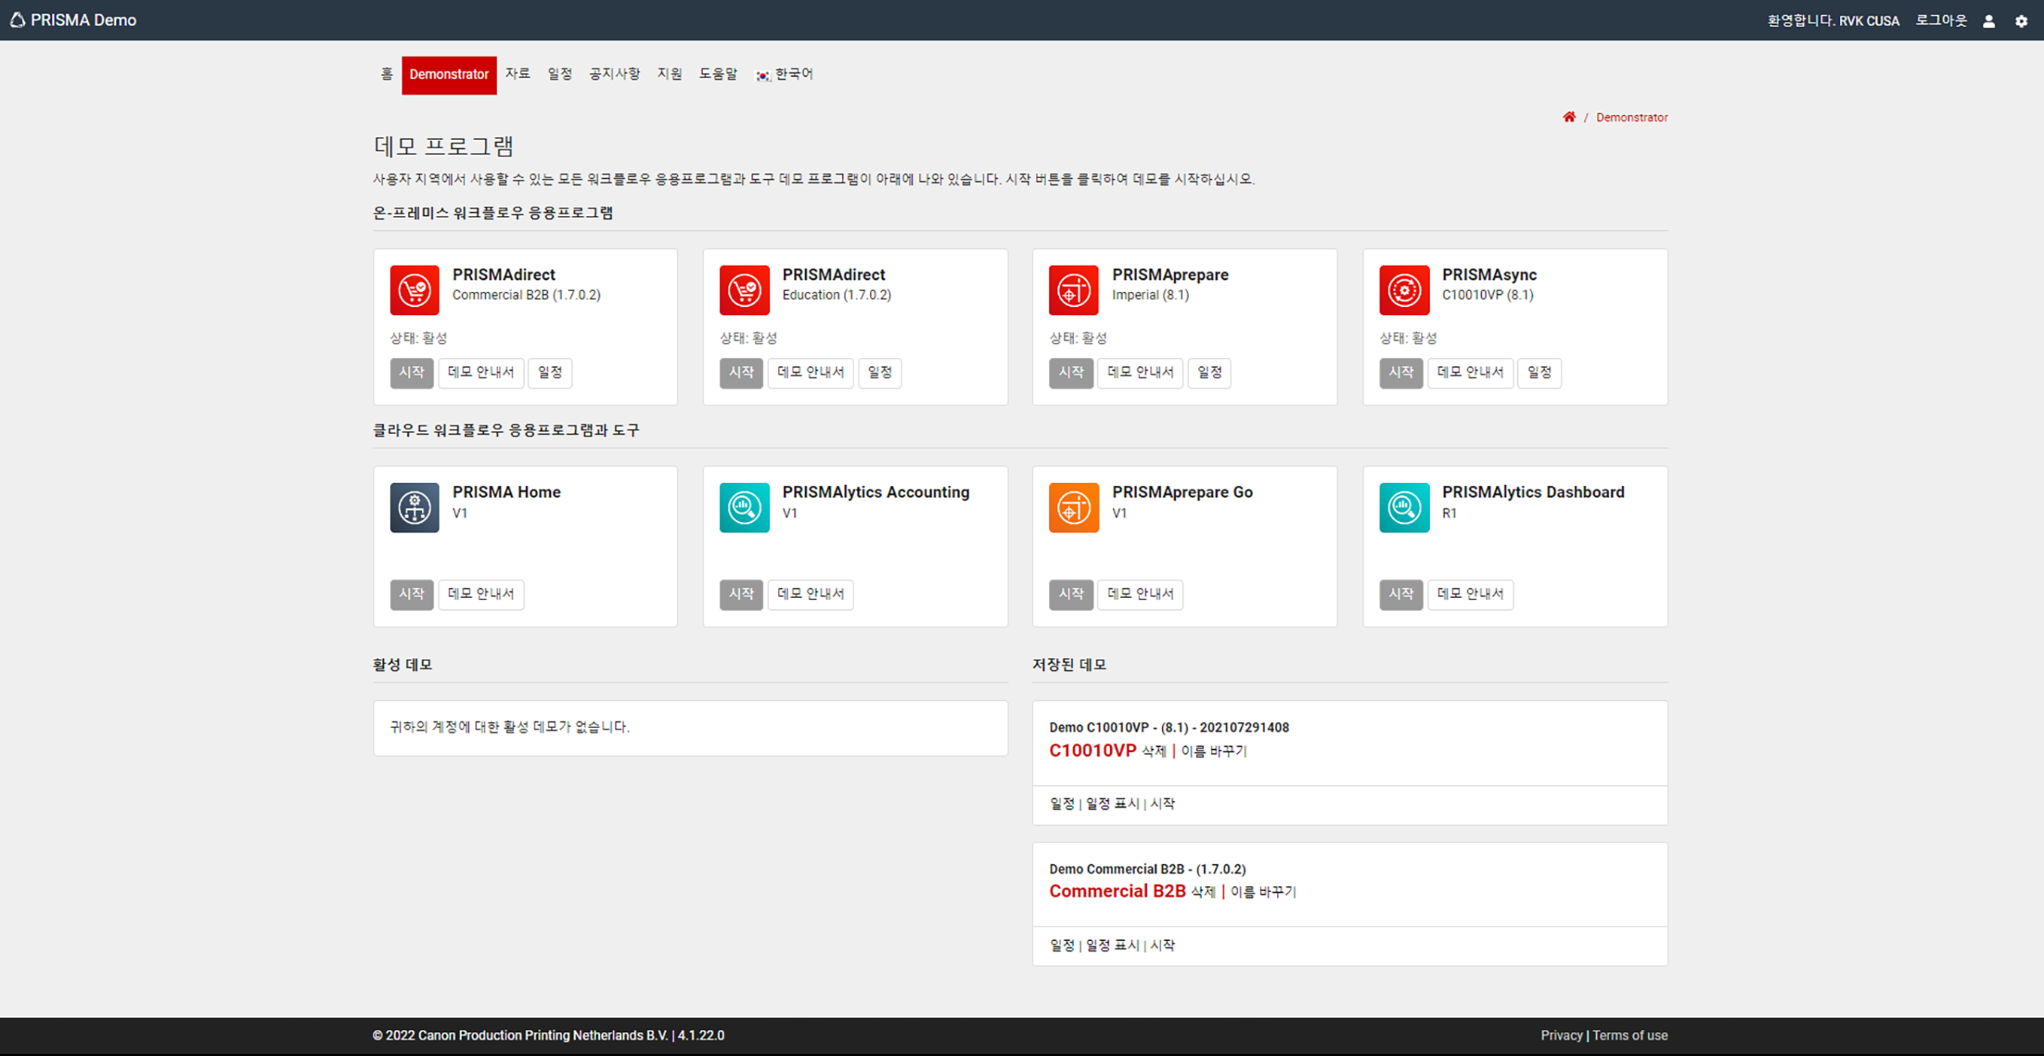Click 시작 link under Commercial B2B demo
Screen dimensions: 2044x1056
1163,945
